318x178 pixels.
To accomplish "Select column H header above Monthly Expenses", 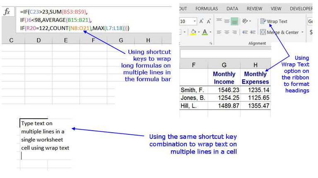I will (255, 65).
